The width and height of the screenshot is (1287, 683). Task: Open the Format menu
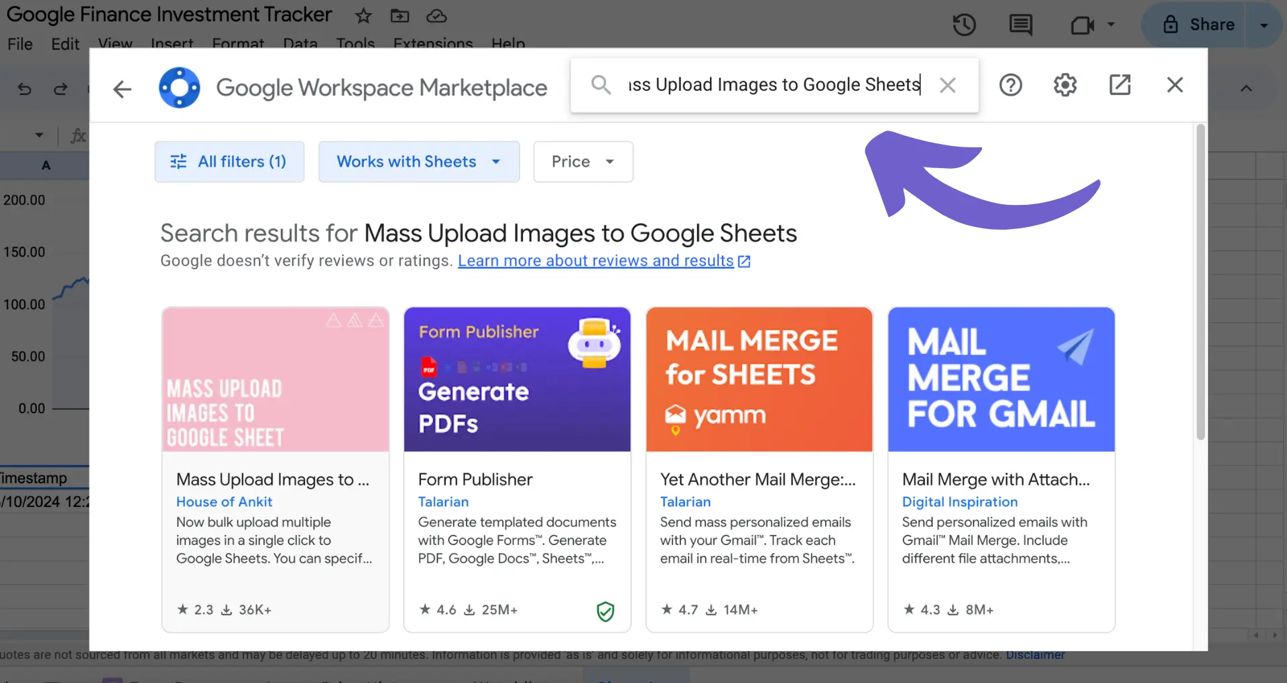[x=238, y=44]
